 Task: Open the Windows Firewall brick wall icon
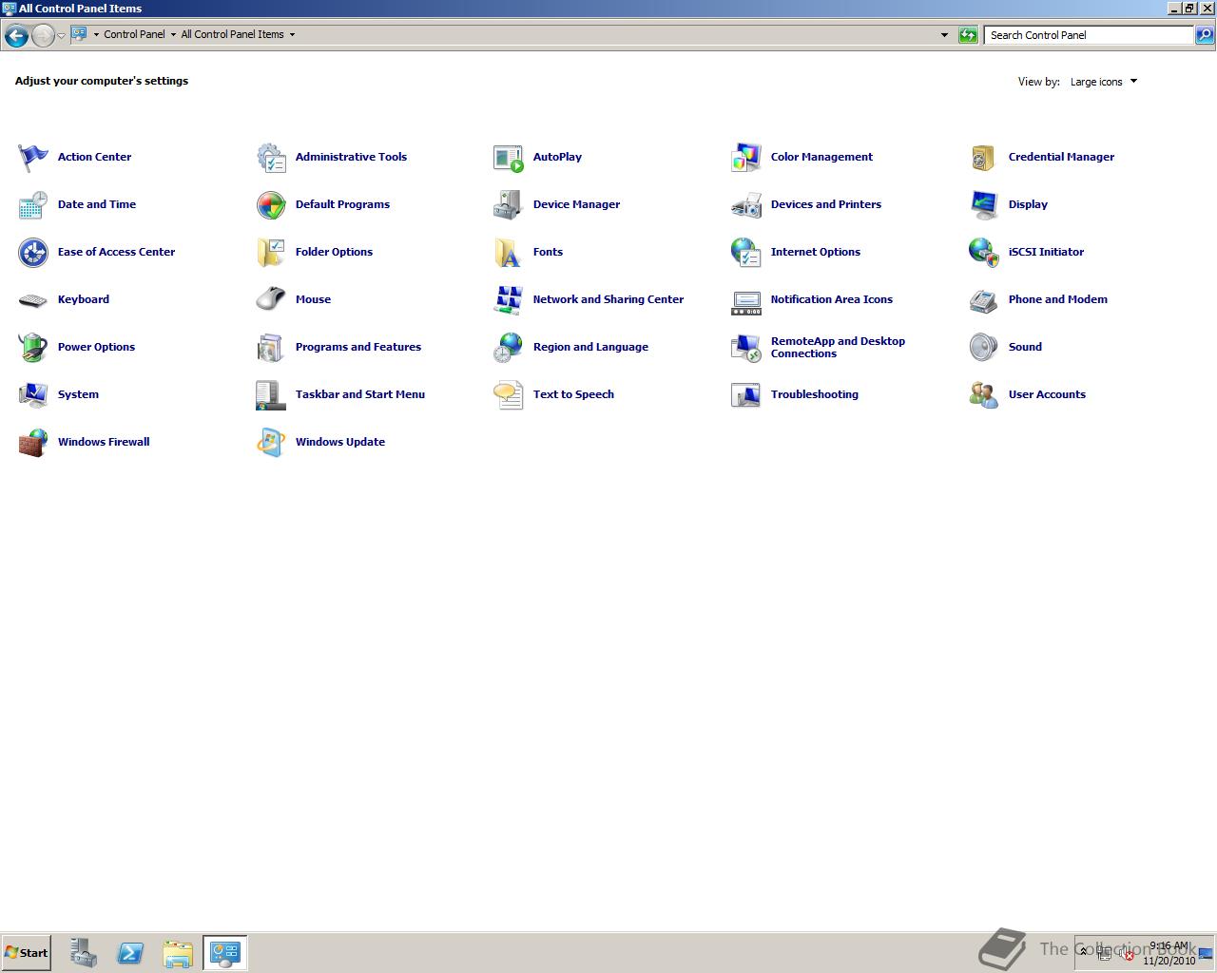click(x=33, y=442)
